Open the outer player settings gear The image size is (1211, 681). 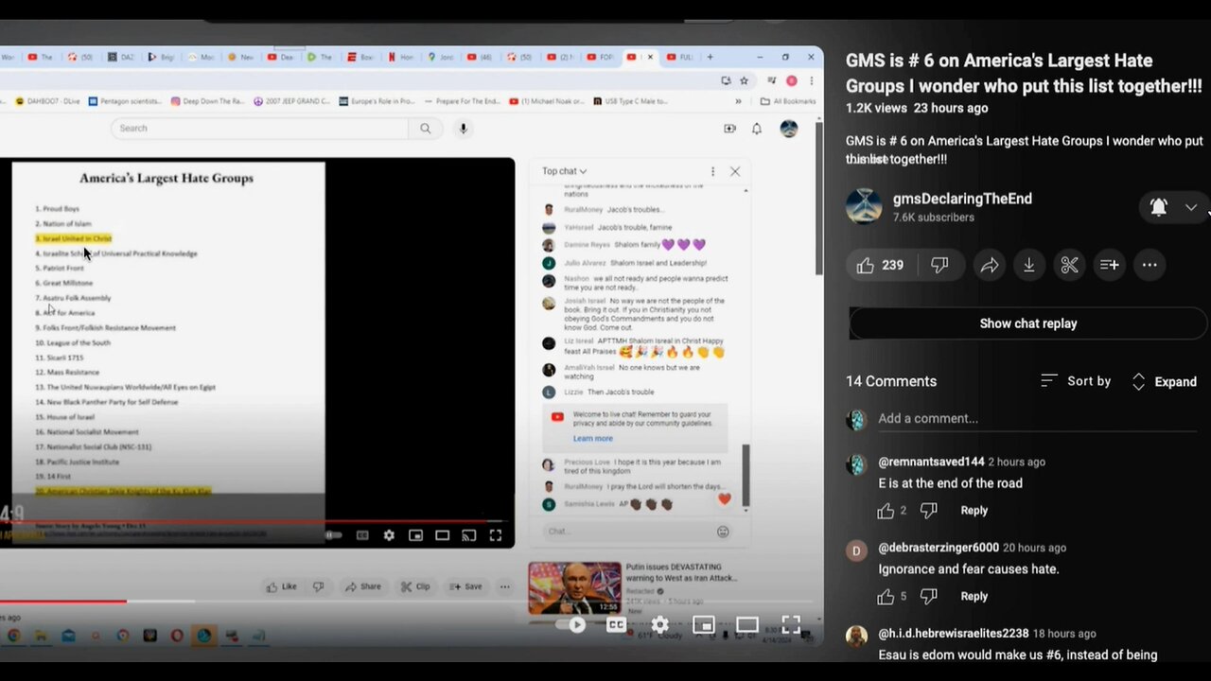660,624
